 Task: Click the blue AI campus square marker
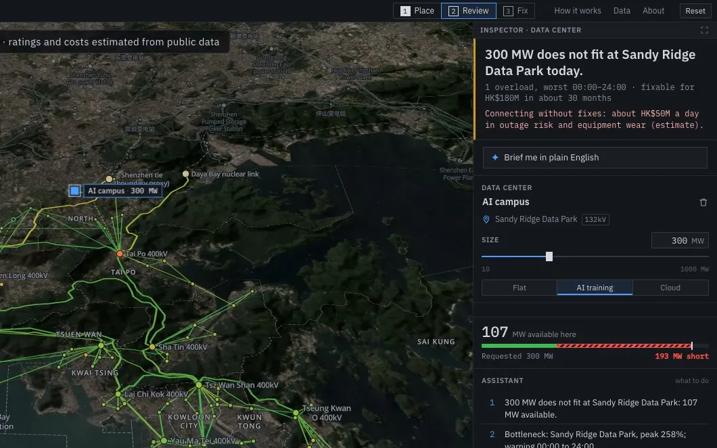point(74,191)
